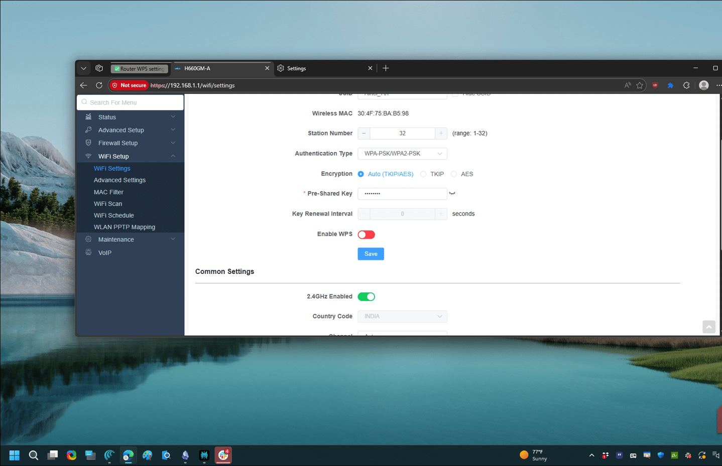Screen dimensions: 722x466
Task: Open the Country Code dropdown
Action: coord(402,317)
